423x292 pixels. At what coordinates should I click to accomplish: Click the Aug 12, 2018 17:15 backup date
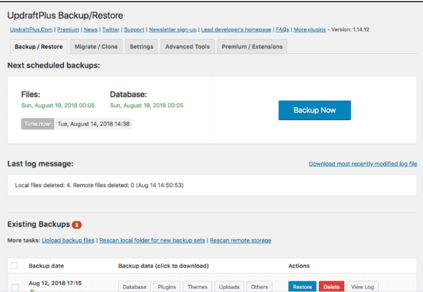pos(55,283)
